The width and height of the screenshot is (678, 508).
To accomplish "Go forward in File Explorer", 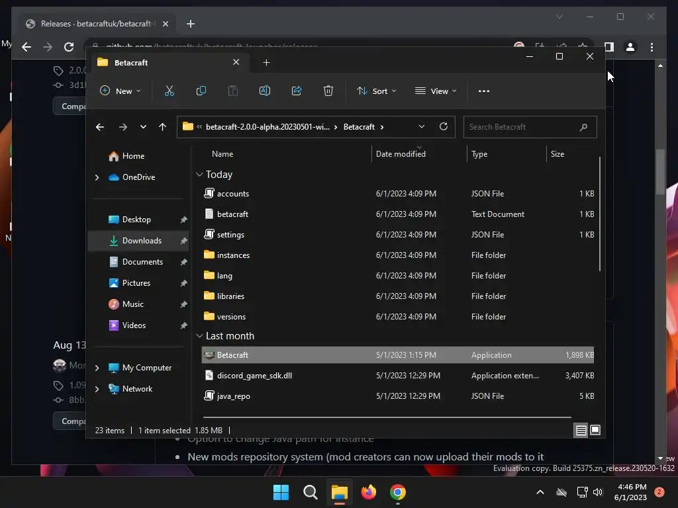I will coord(122,127).
